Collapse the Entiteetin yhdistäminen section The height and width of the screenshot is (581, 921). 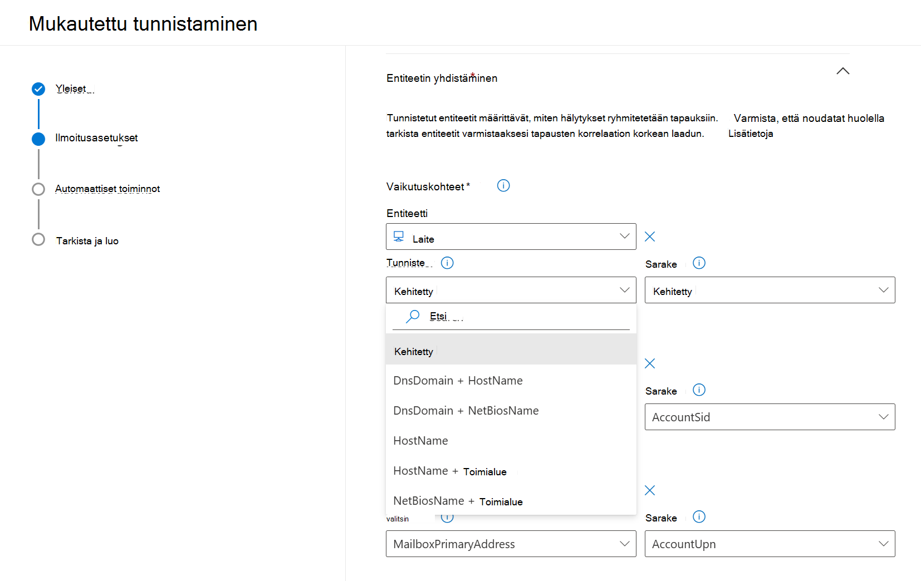coord(842,71)
